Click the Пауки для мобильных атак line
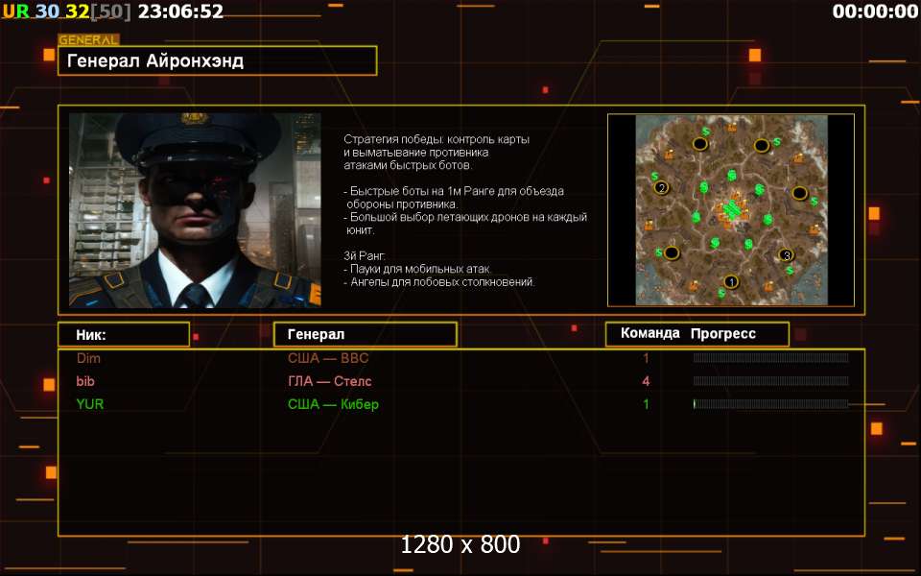921x576 pixels. [417, 269]
